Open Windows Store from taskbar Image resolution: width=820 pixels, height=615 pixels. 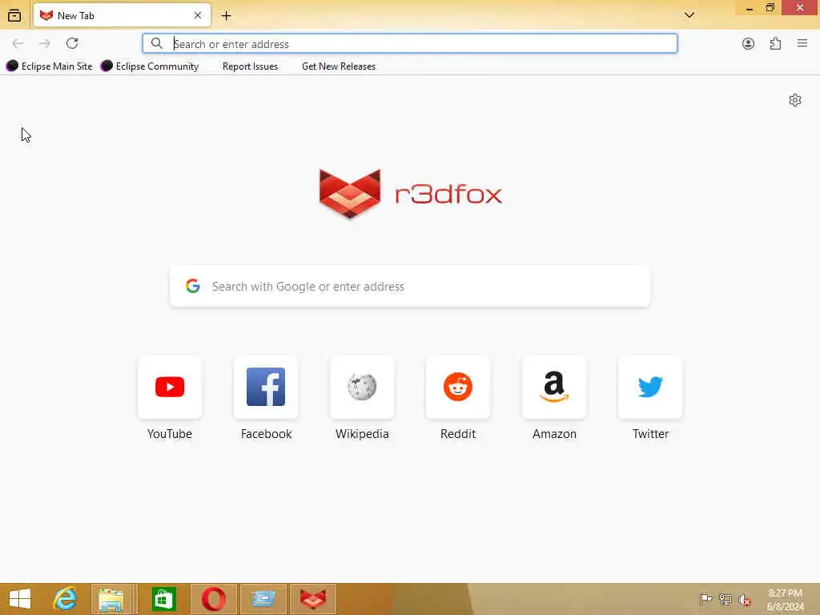(163, 599)
